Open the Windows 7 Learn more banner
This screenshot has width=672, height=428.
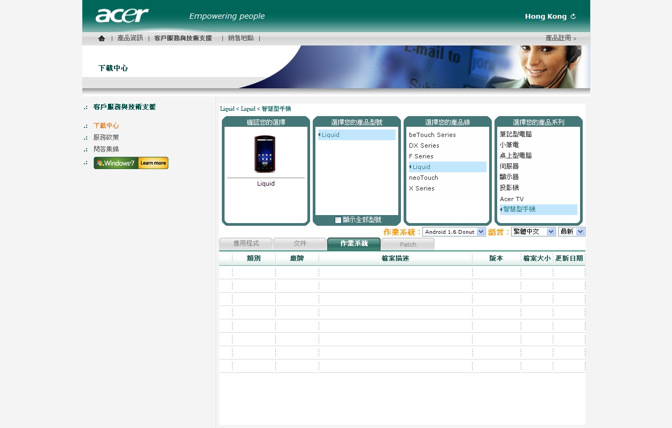coord(131,163)
